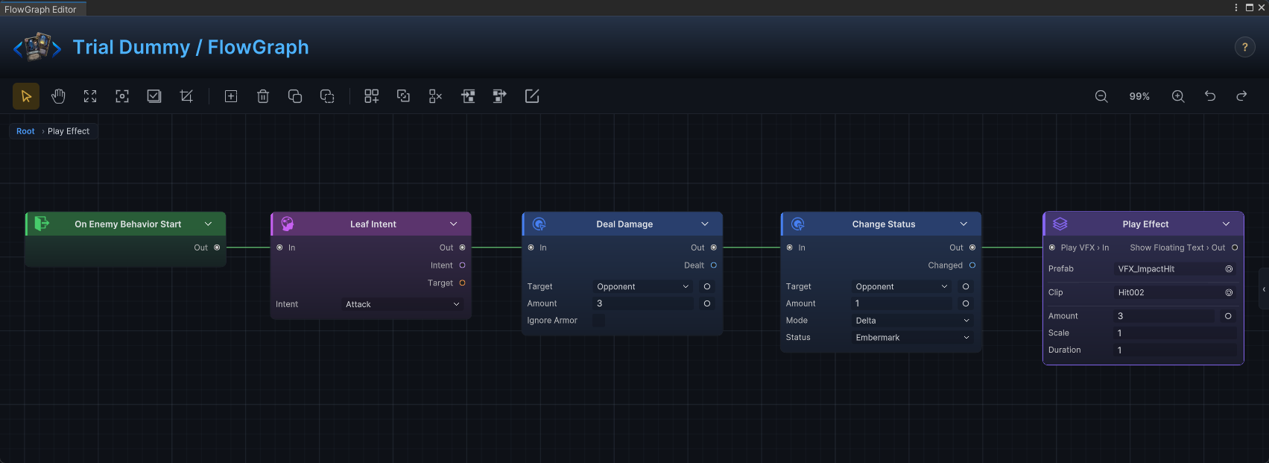This screenshot has height=463, width=1269.
Task: Redo the last action
Action: click(x=1241, y=96)
